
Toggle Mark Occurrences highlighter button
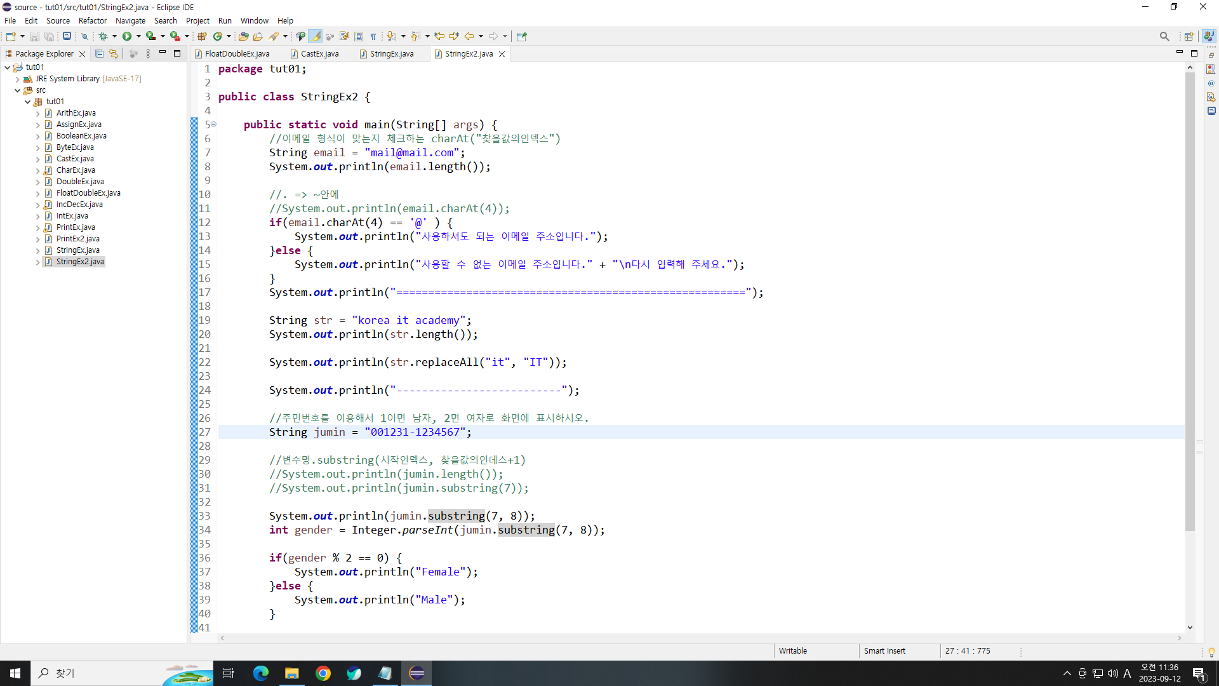pos(316,36)
